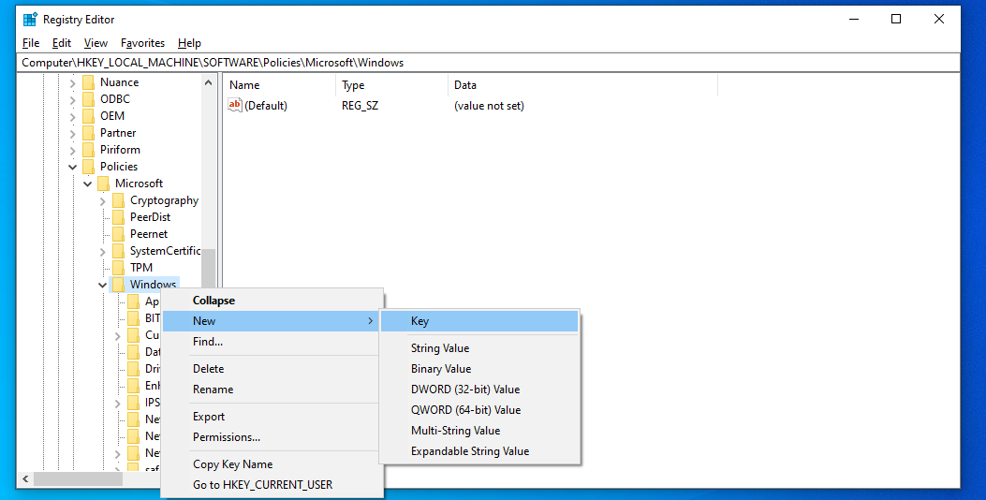Choose Find... in the context menu
986x500 pixels.
[x=272, y=342]
